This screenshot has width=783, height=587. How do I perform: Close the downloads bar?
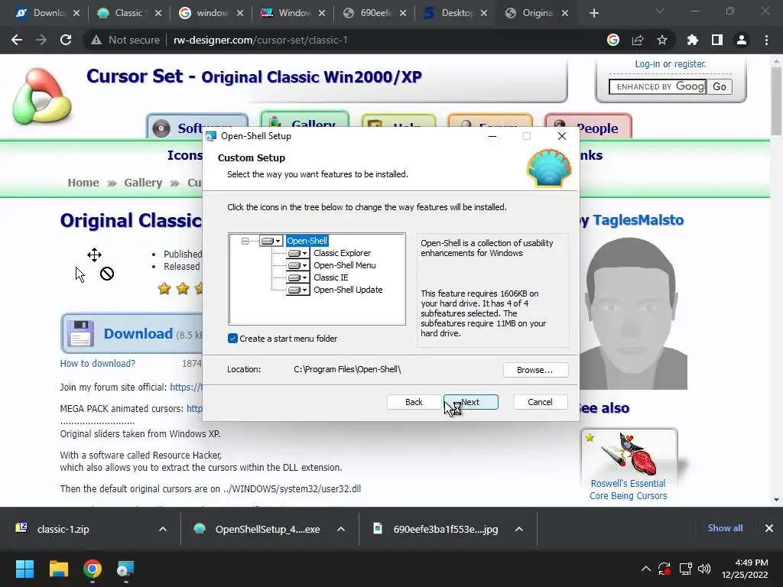(x=769, y=528)
